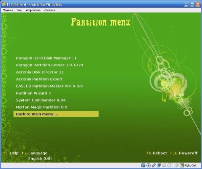
Task: Minimize the VirtualBox window
Action: click(x=186, y=4)
